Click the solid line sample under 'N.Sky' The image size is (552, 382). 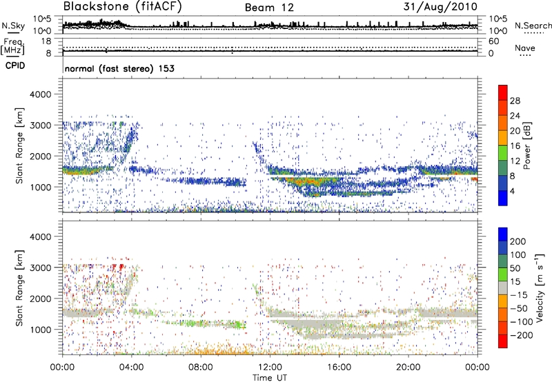(x=13, y=32)
